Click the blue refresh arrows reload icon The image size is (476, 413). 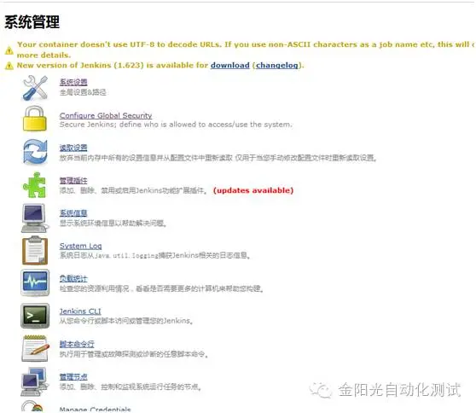[x=36, y=152]
